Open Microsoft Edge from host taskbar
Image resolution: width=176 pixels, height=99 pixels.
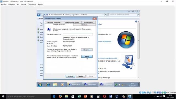pyautogui.click(x=54, y=97)
